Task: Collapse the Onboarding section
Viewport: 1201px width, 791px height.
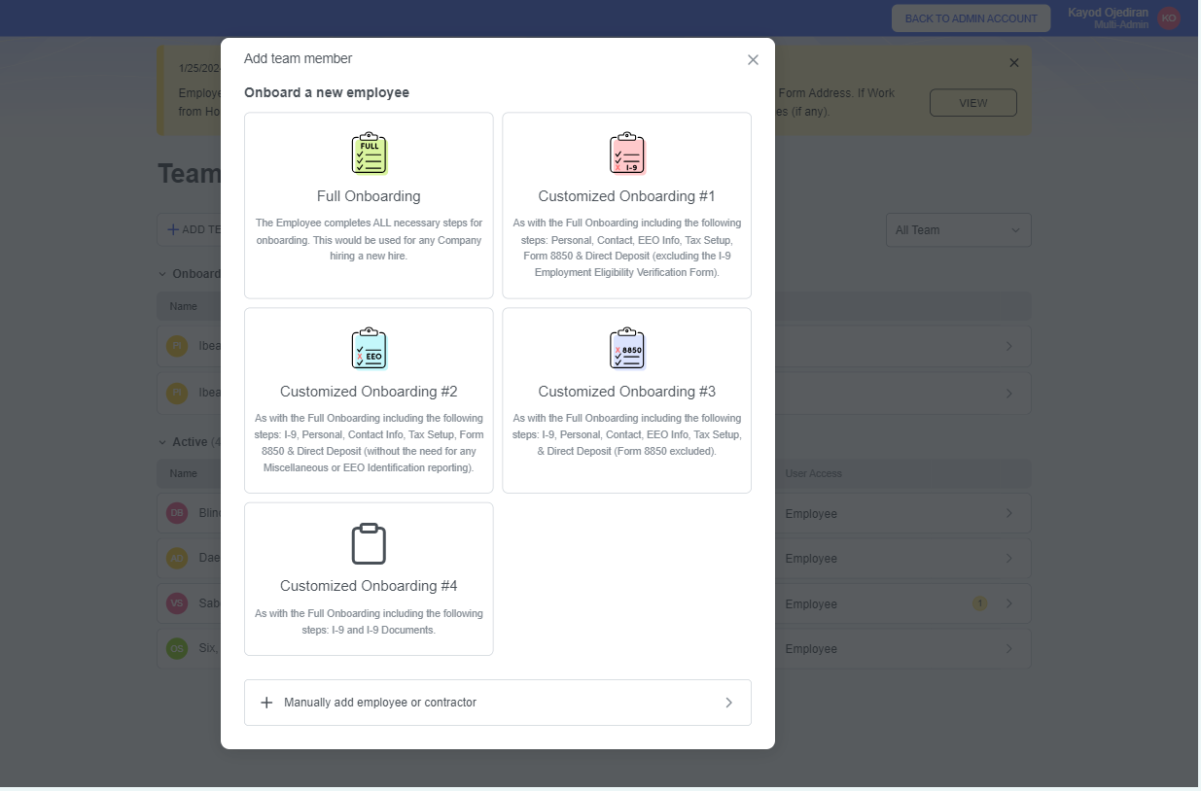Action: click(162, 274)
